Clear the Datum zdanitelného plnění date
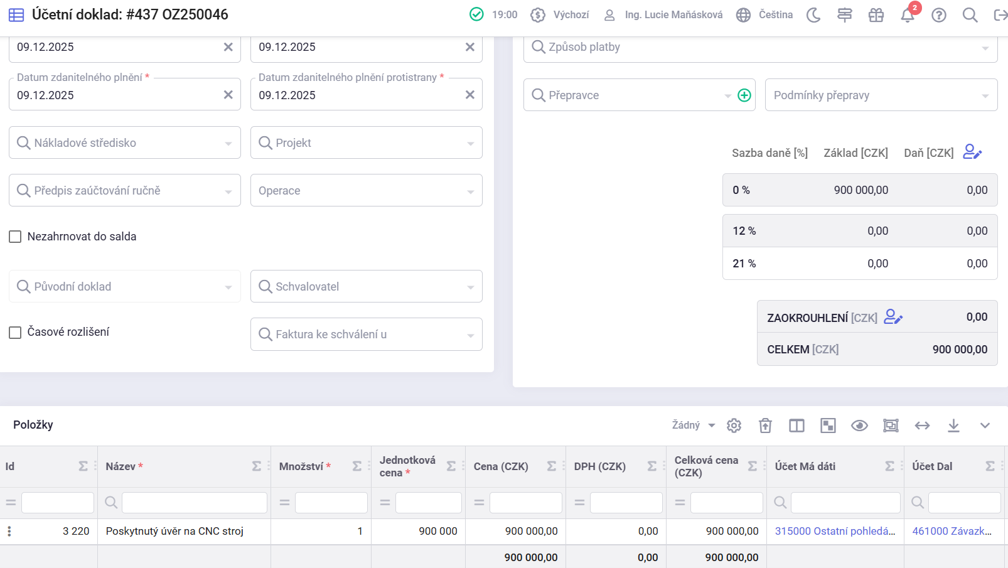This screenshot has height=568, width=1008. 228,95
